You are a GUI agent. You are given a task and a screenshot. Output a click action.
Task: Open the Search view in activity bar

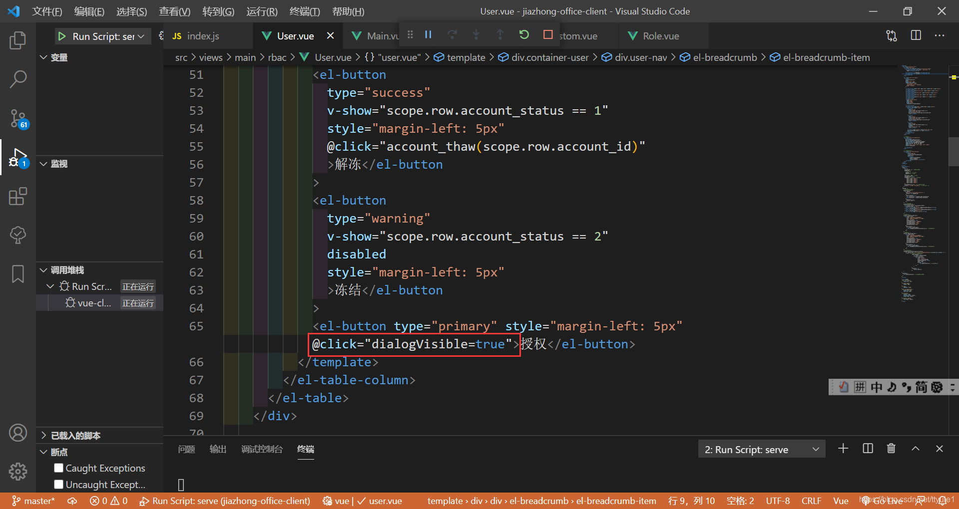point(18,79)
